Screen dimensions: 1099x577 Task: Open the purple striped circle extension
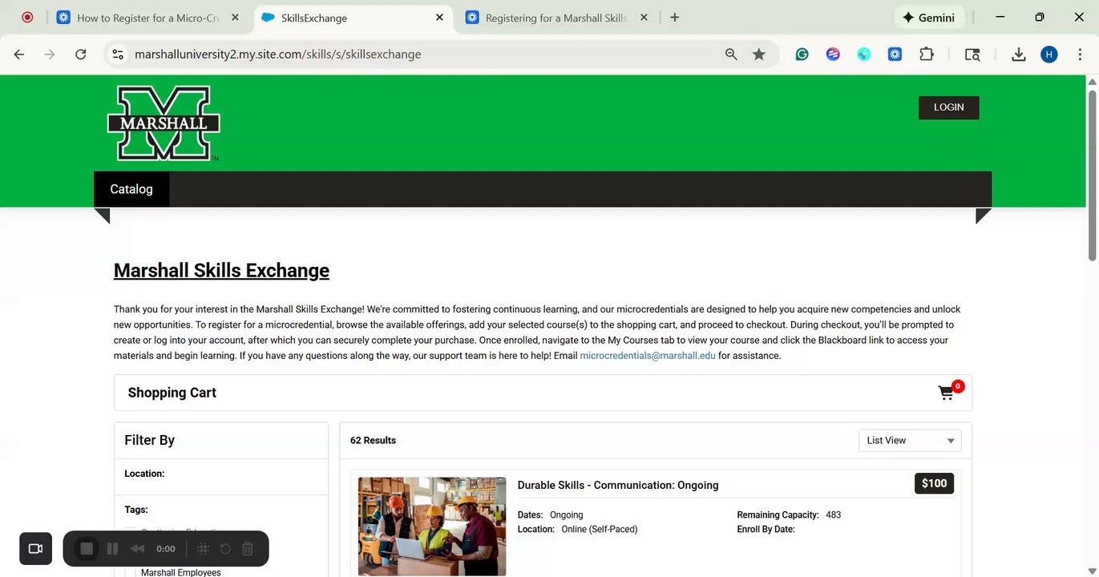coord(833,54)
